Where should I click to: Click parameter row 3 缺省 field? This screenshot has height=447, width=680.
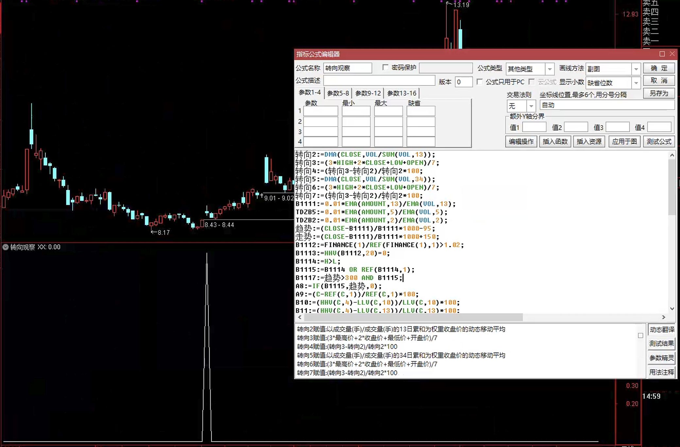coord(421,132)
